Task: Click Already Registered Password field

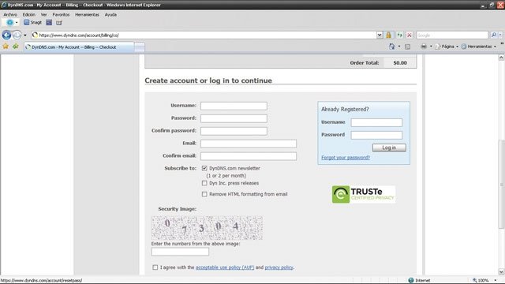Action: [376, 135]
